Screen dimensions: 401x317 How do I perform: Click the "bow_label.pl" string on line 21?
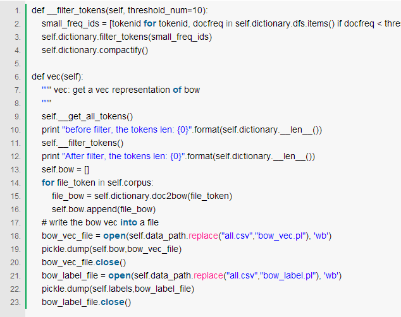pyautogui.click(x=288, y=275)
